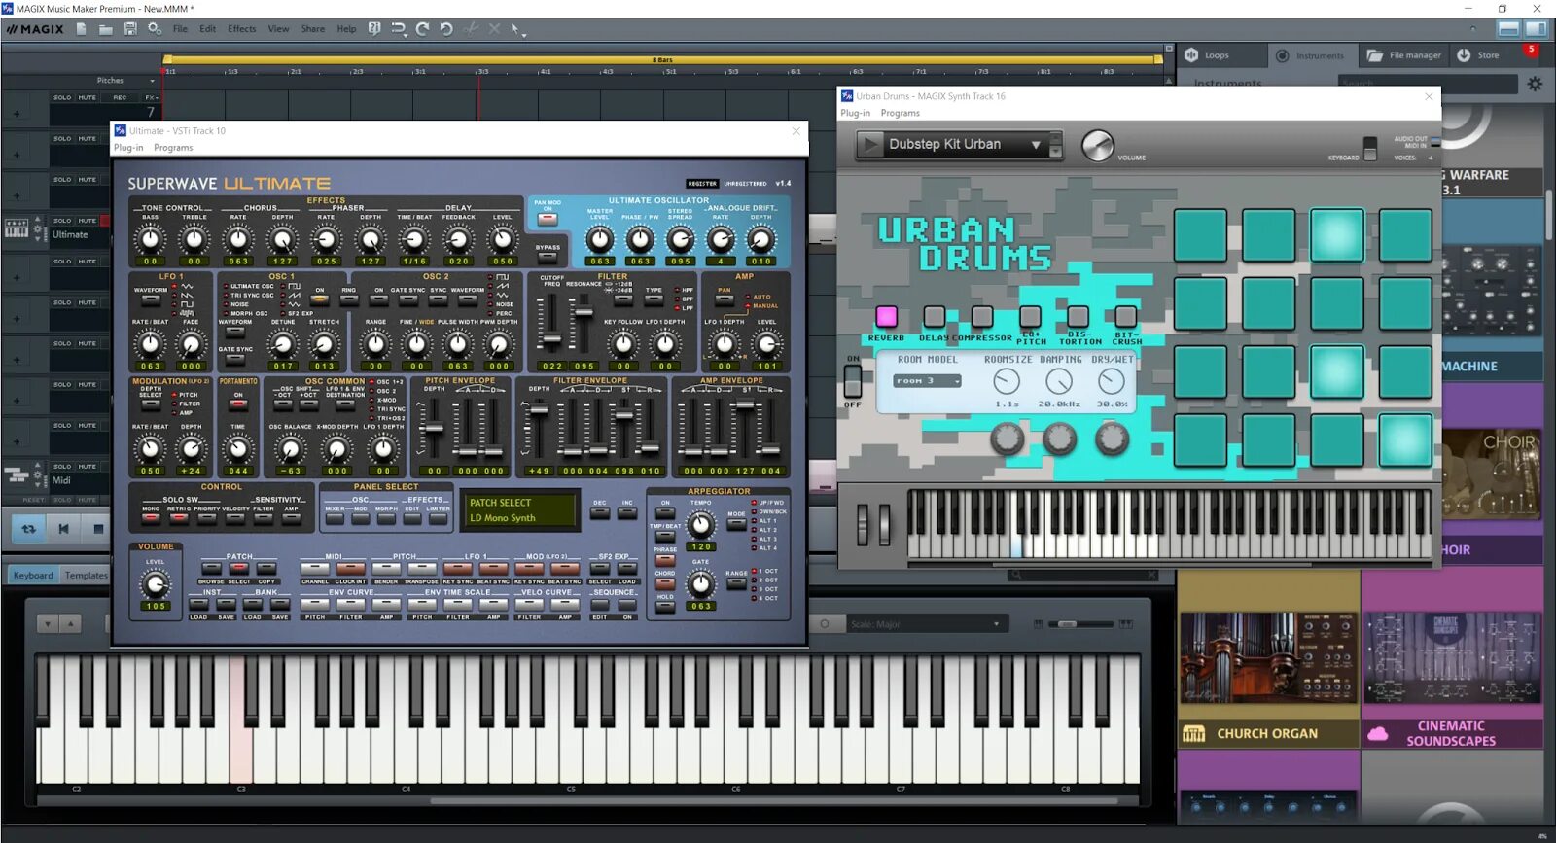Click octave up arrow on keyboard panel
1556x843 pixels.
[70, 624]
